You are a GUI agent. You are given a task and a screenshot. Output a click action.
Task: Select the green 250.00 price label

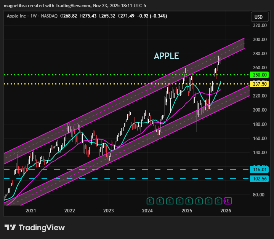(x=259, y=75)
